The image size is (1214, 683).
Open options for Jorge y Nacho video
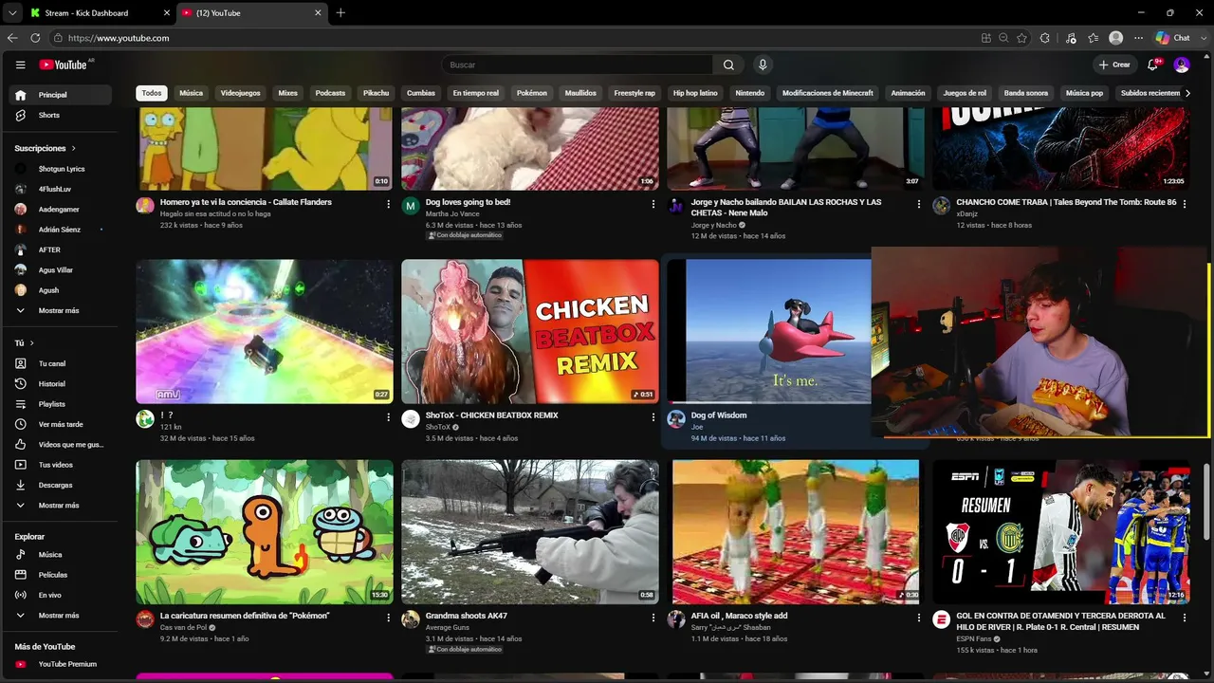tap(918, 204)
